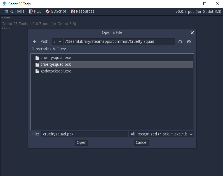Close the Open a File dialog

tap(192, 33)
